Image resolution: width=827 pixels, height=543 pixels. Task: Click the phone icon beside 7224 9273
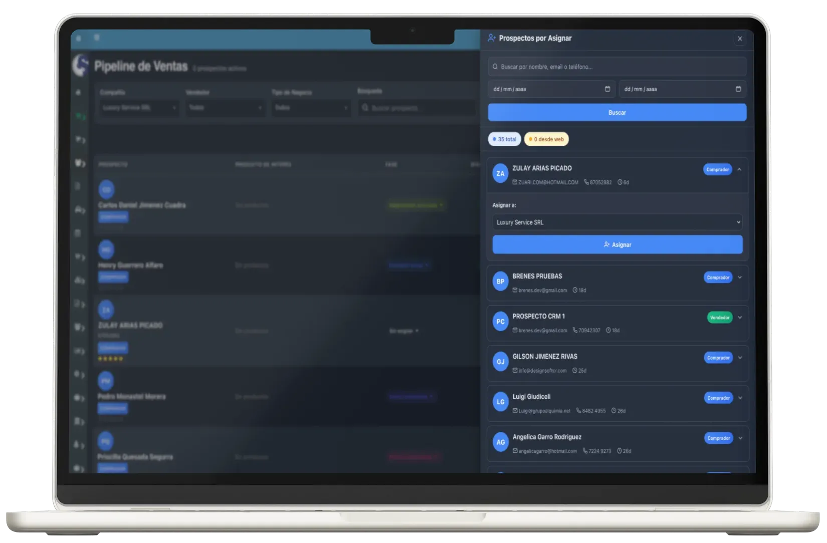click(585, 451)
